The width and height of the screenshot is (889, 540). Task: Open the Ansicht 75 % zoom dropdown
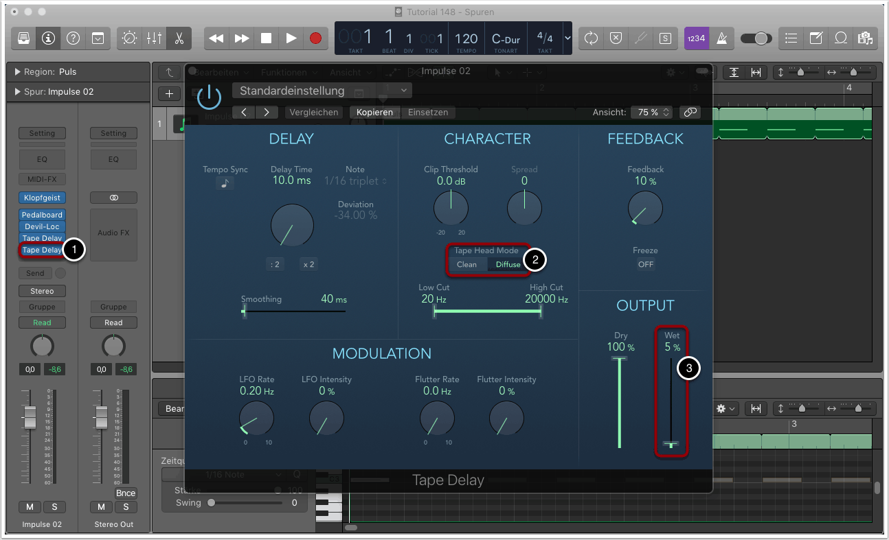(x=649, y=112)
